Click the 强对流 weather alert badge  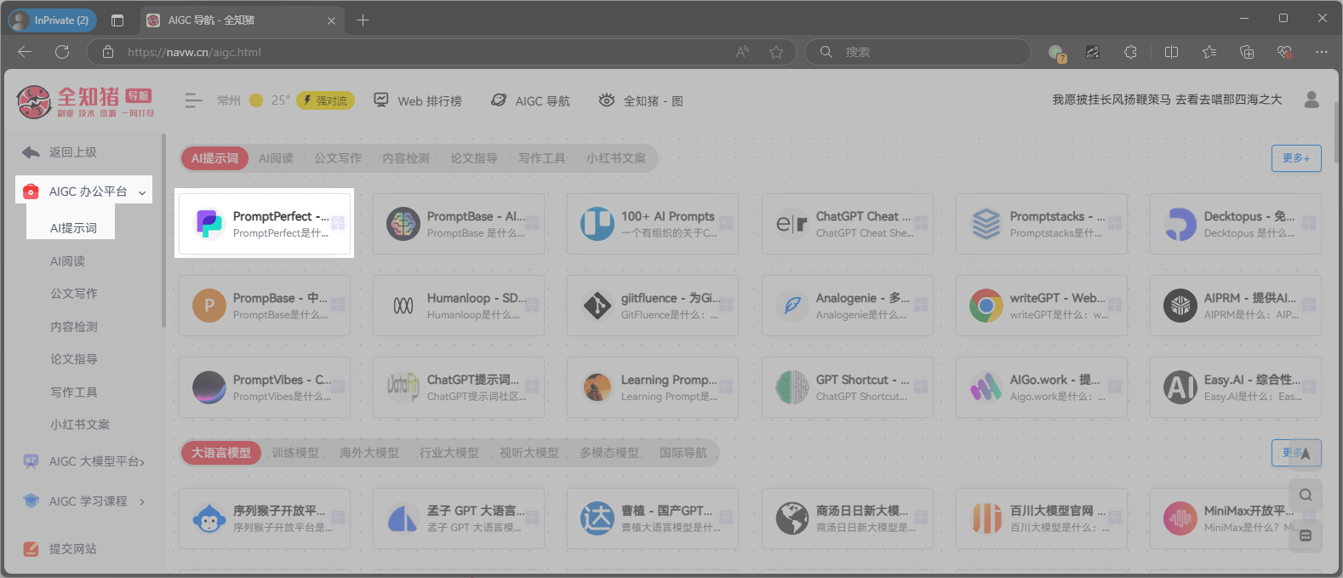325,100
